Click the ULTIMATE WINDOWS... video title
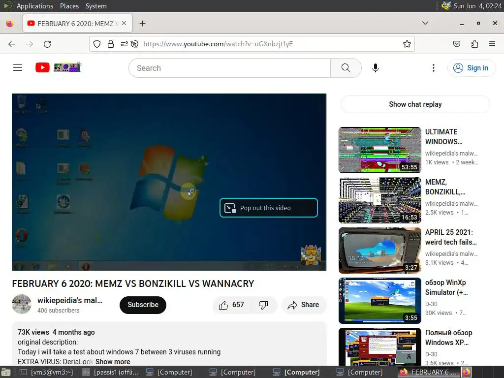 click(443, 137)
